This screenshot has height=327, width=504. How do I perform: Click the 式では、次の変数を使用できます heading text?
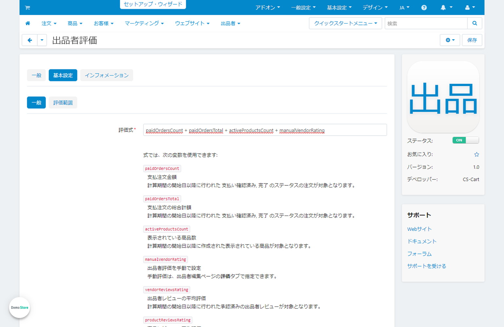(x=180, y=155)
